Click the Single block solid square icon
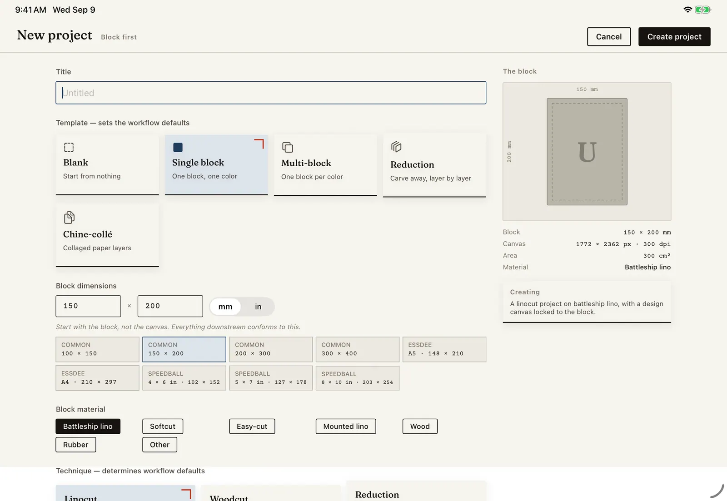This screenshot has width=727, height=501. [x=178, y=147]
